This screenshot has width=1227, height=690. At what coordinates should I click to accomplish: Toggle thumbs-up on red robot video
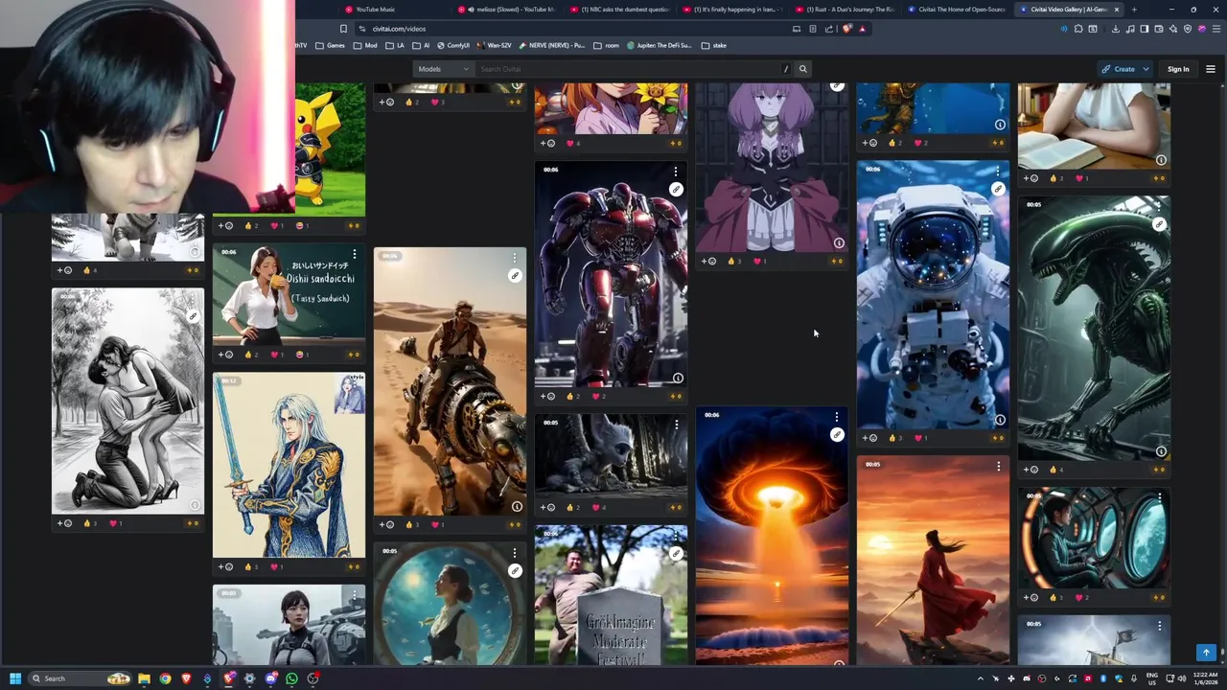click(573, 396)
